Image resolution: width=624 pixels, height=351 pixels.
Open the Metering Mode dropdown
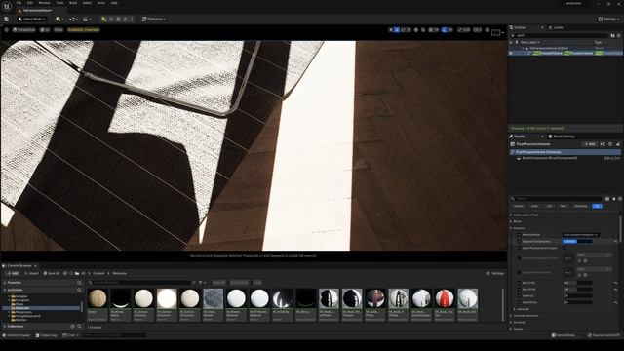tap(581, 235)
